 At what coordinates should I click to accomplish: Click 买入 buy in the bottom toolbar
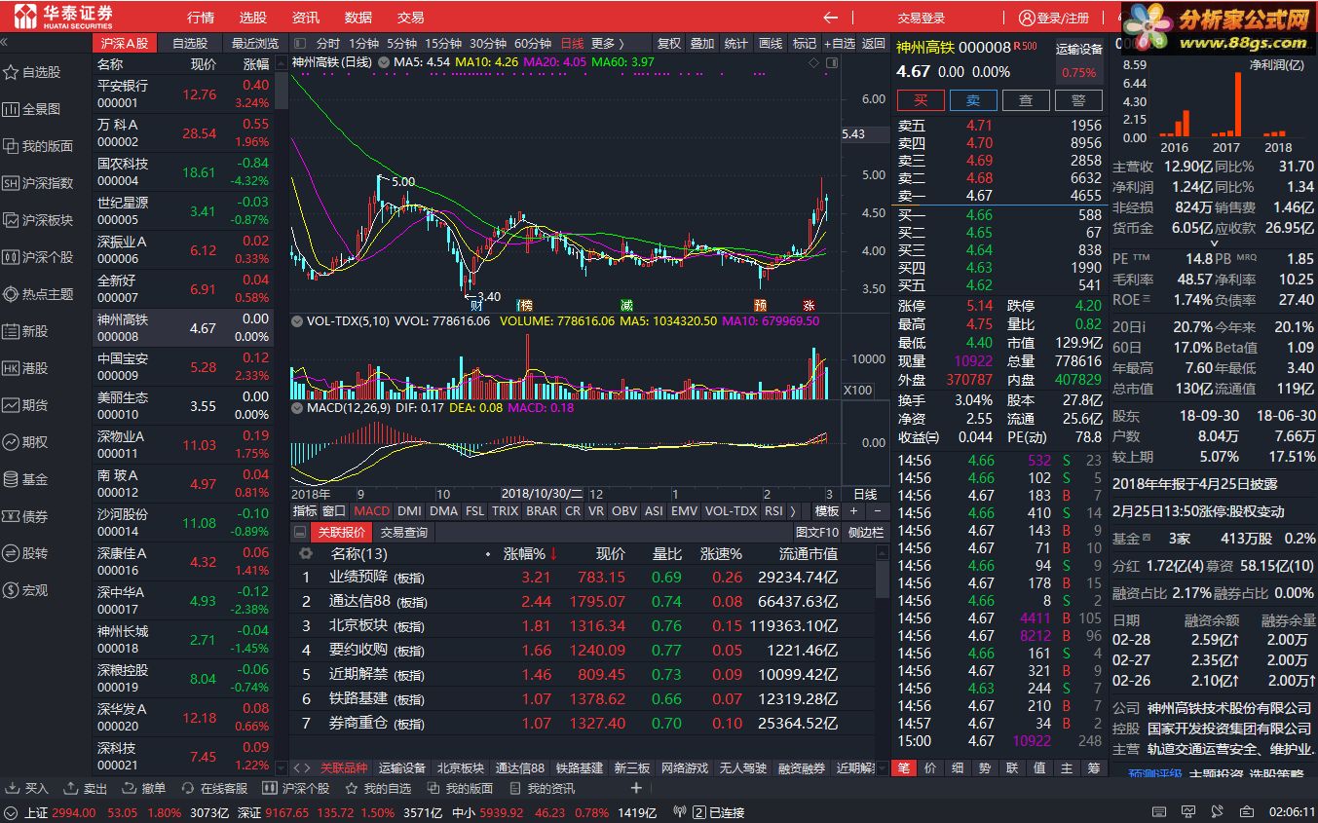click(x=27, y=788)
